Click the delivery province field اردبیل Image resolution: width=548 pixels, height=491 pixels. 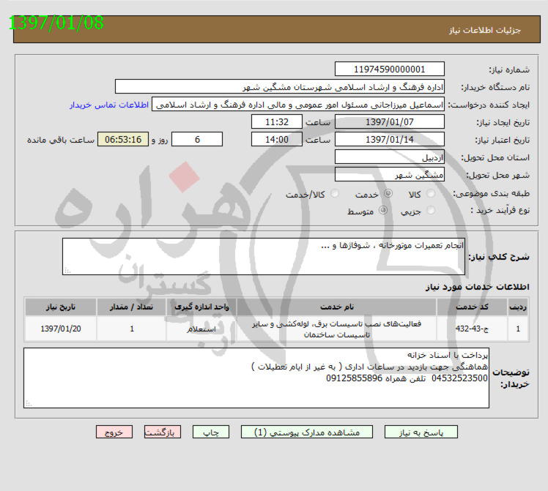tap(389, 157)
